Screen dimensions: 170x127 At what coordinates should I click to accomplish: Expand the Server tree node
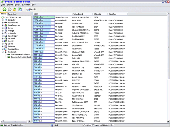(3, 28)
